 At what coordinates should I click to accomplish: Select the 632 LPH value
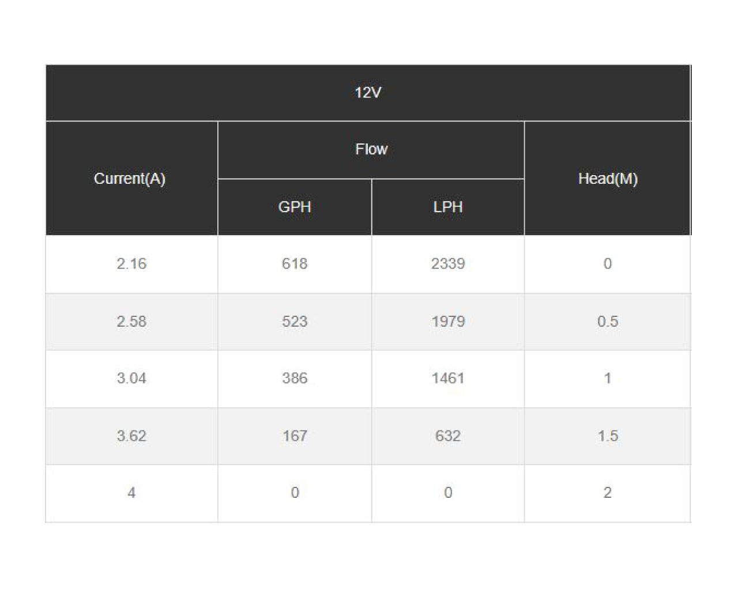tap(448, 436)
